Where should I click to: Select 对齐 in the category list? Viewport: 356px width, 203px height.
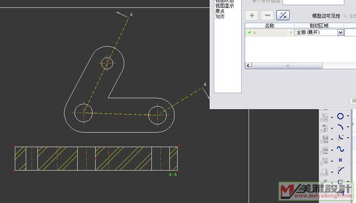[x=220, y=17]
